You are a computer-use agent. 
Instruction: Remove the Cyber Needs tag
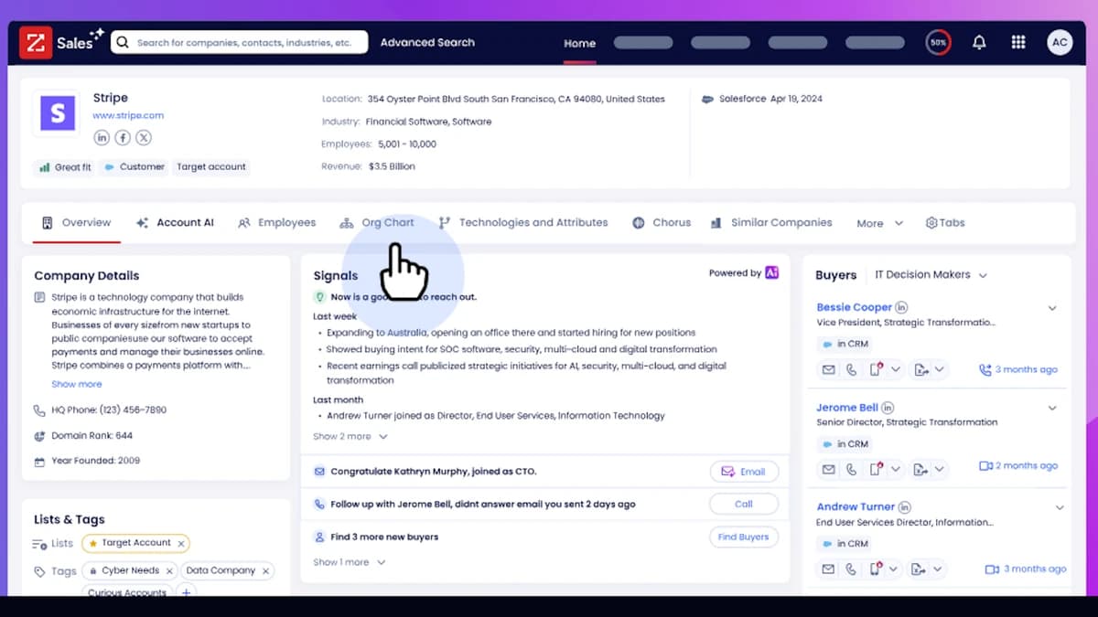[170, 570]
